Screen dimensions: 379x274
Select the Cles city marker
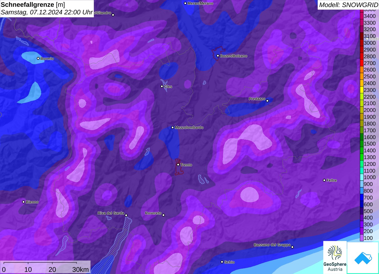point(162,86)
